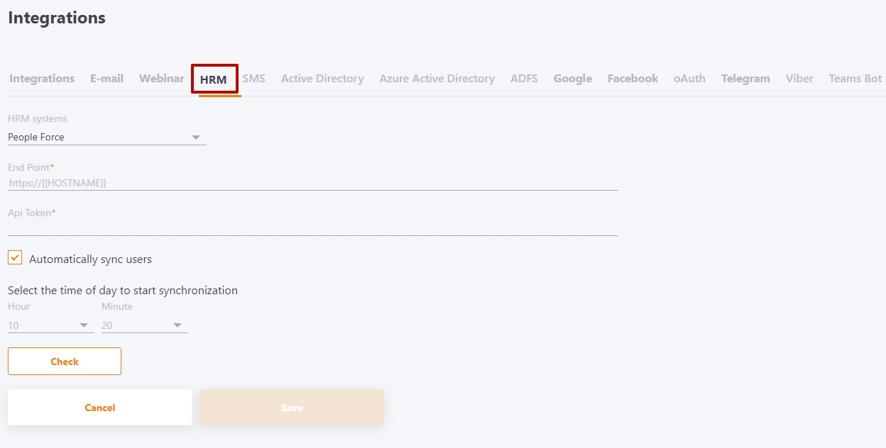
Task: Open the Integrations tab
Action: coord(42,79)
